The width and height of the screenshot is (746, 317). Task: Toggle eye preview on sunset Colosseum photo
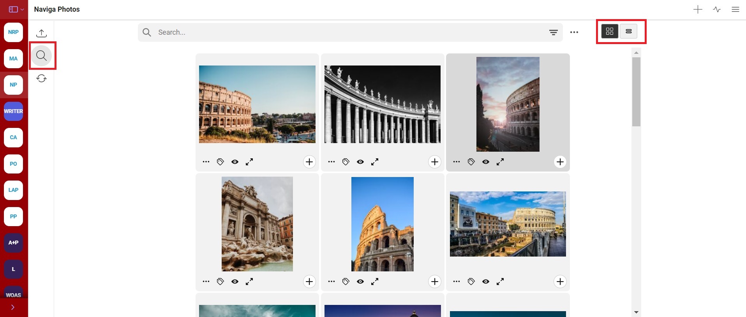486,162
